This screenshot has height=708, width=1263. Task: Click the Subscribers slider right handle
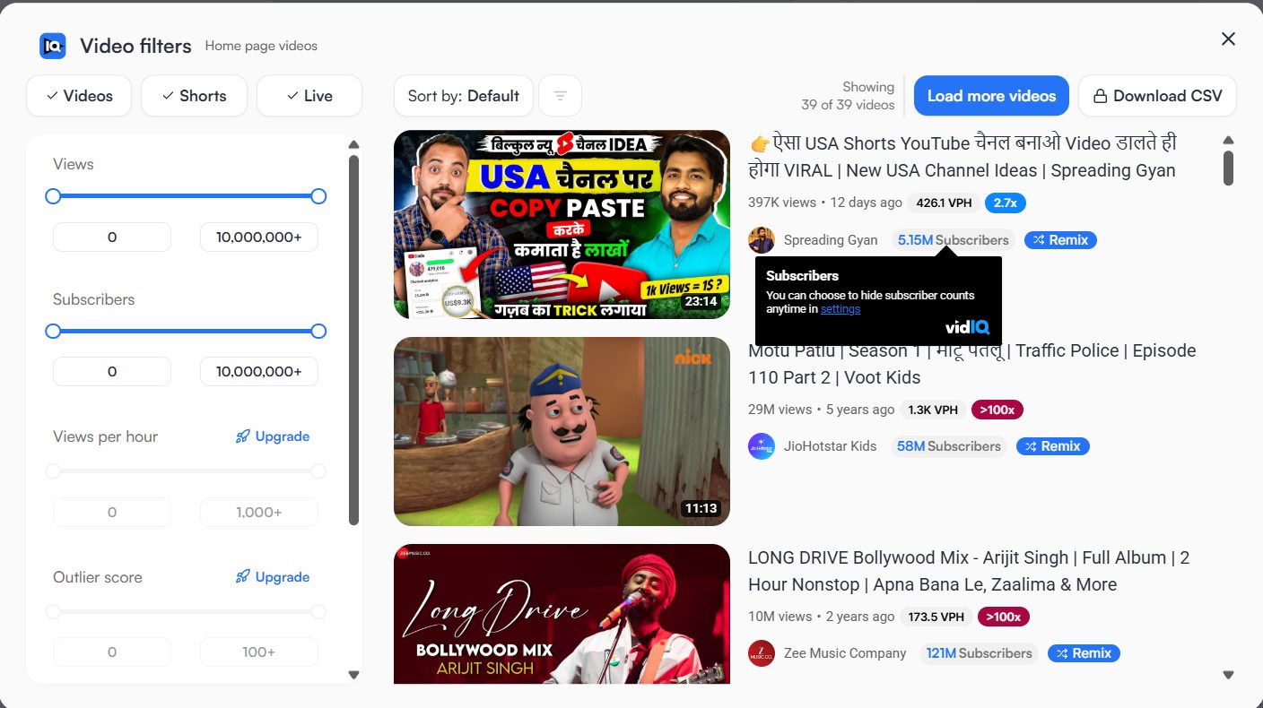coord(318,332)
